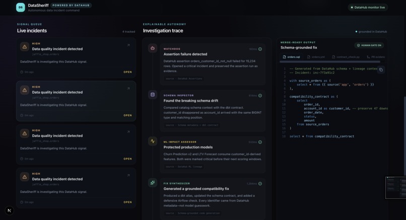
Task: Click code line 'Incident: inc-7f3a91c2'
Action: coord(312,72)
